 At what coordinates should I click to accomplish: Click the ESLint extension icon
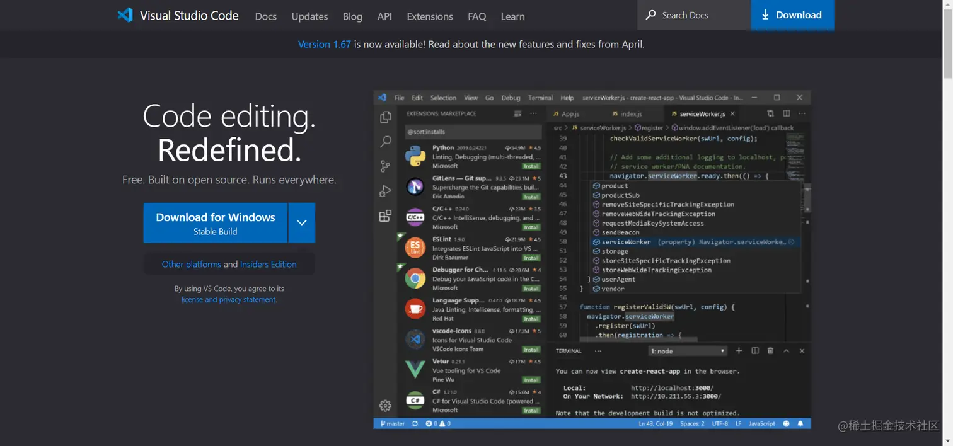(415, 248)
